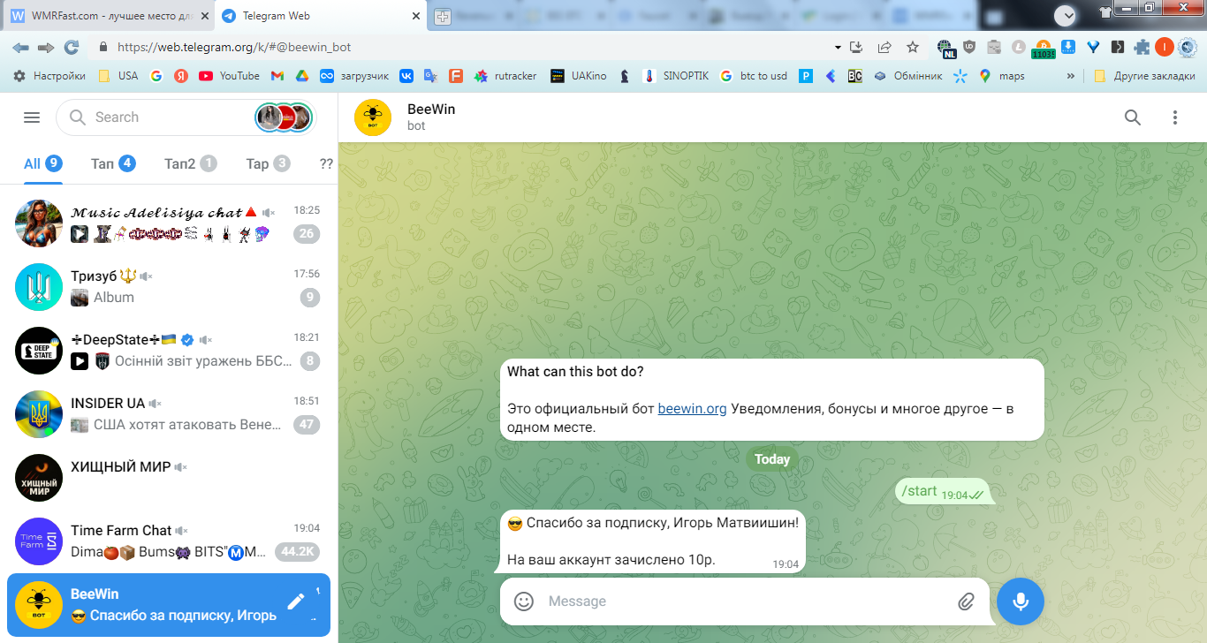1207x643 pixels.
Task: Open the Yandex bookmark icon
Action: pos(180,76)
